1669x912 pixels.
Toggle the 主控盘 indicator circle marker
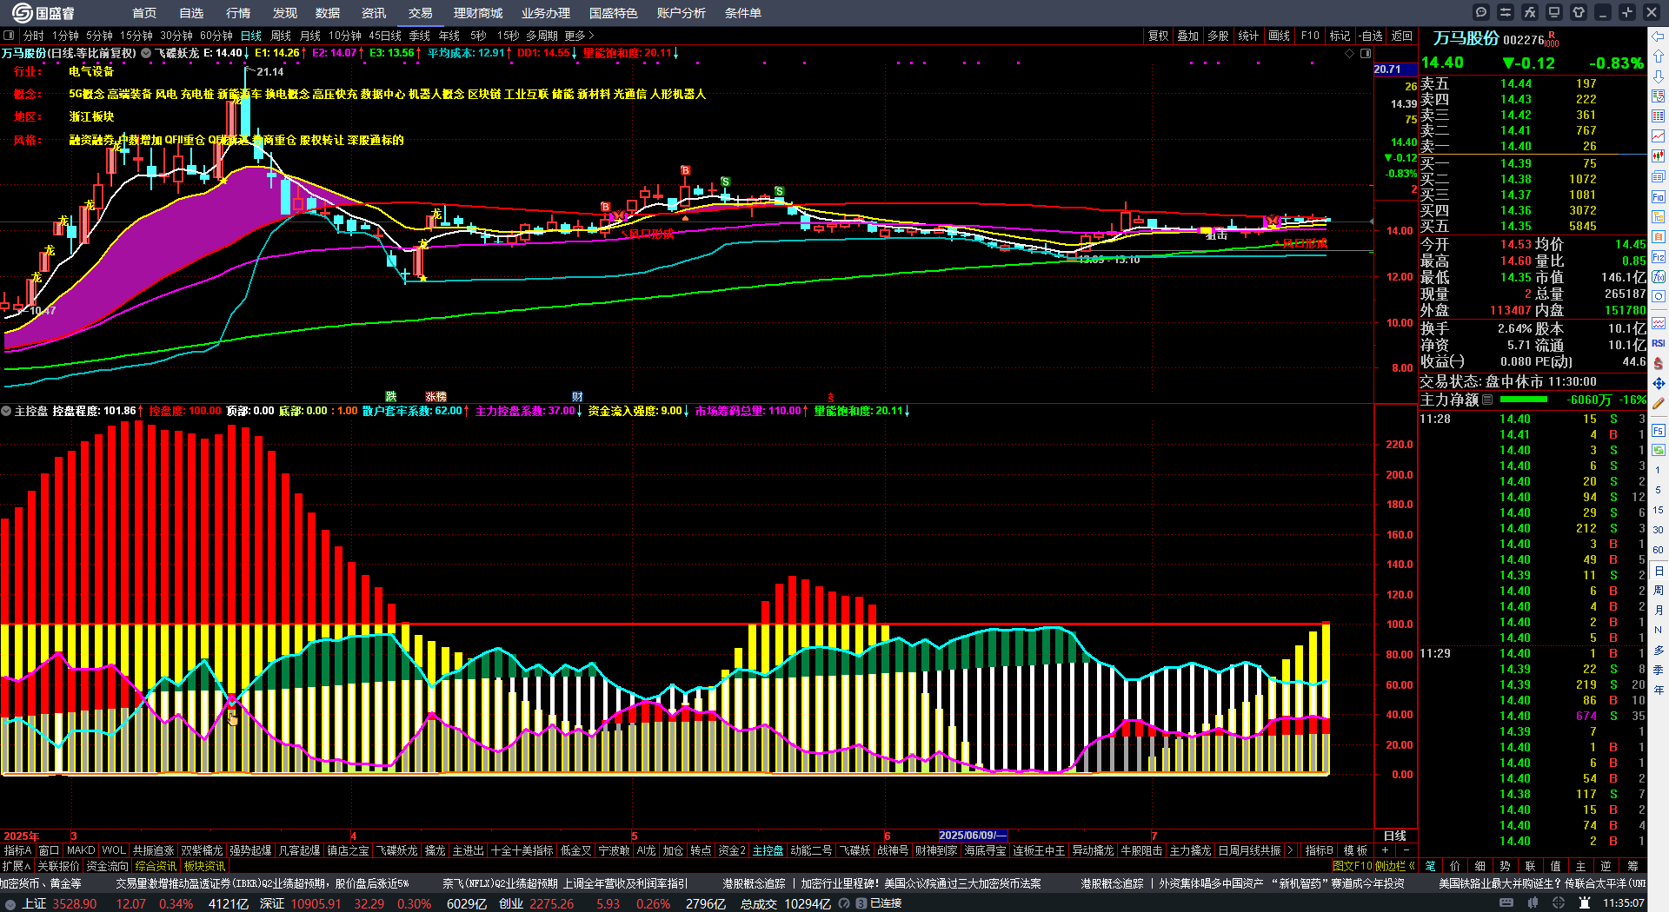6,411
